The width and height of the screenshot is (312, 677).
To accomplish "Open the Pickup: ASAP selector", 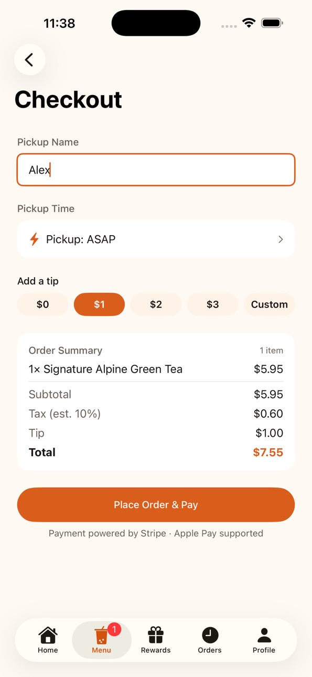I will click(x=156, y=239).
